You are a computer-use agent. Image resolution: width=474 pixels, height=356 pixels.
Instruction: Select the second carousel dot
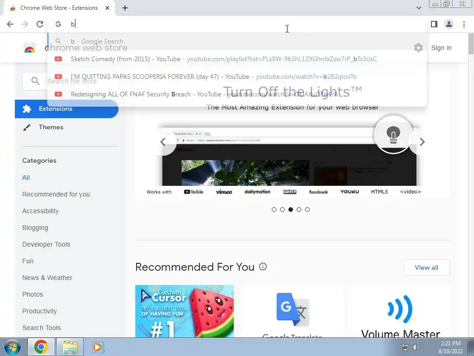pos(282,210)
